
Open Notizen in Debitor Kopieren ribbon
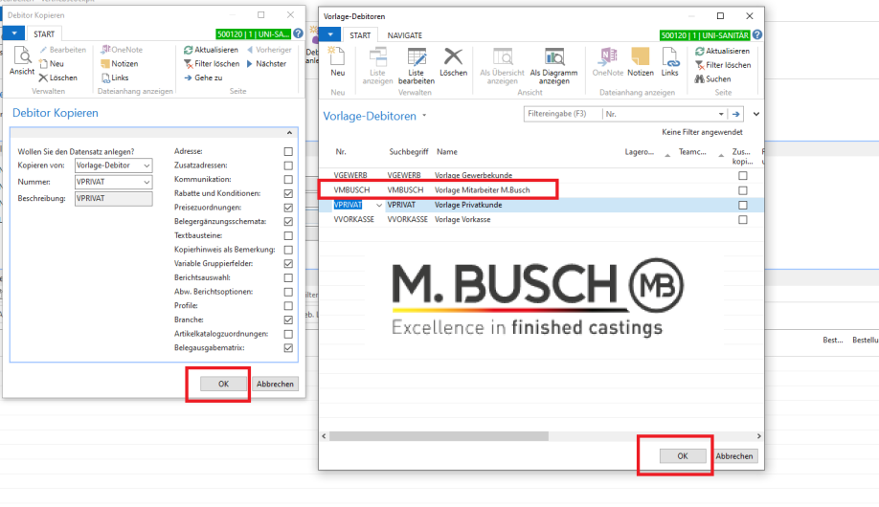click(x=120, y=64)
